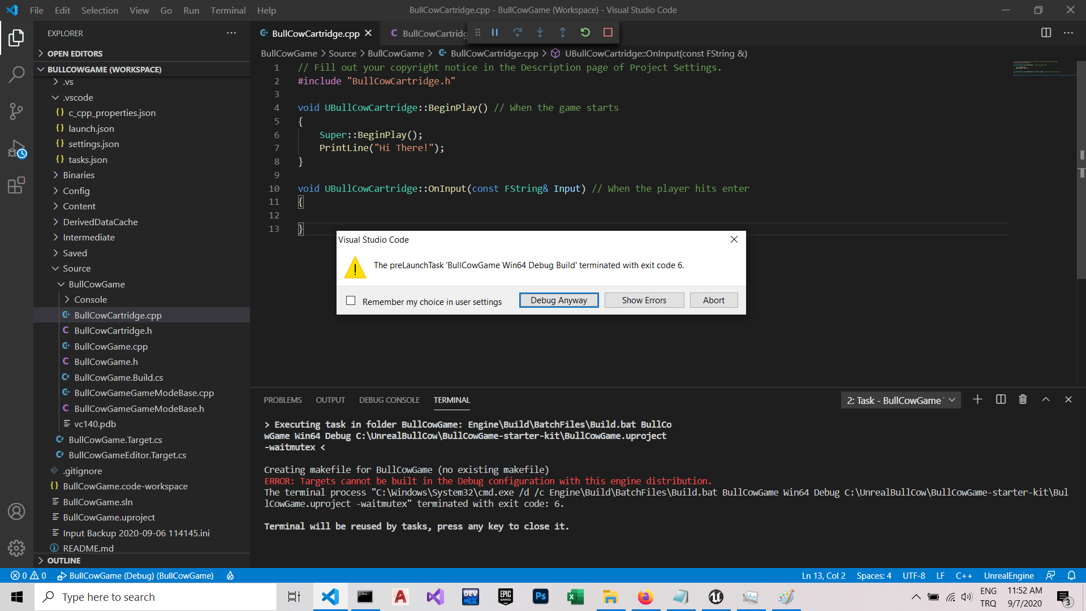Switch to the DEBUG CONSOLE tab
Viewport: 1086px width, 611px height.
(x=389, y=400)
